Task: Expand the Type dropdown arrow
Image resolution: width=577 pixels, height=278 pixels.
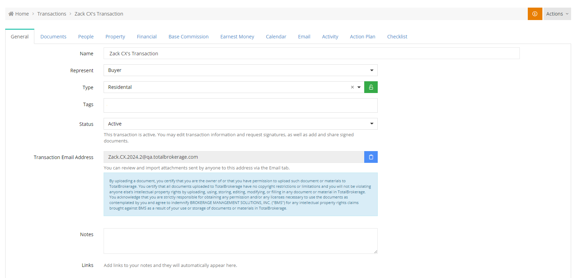Action: click(359, 87)
